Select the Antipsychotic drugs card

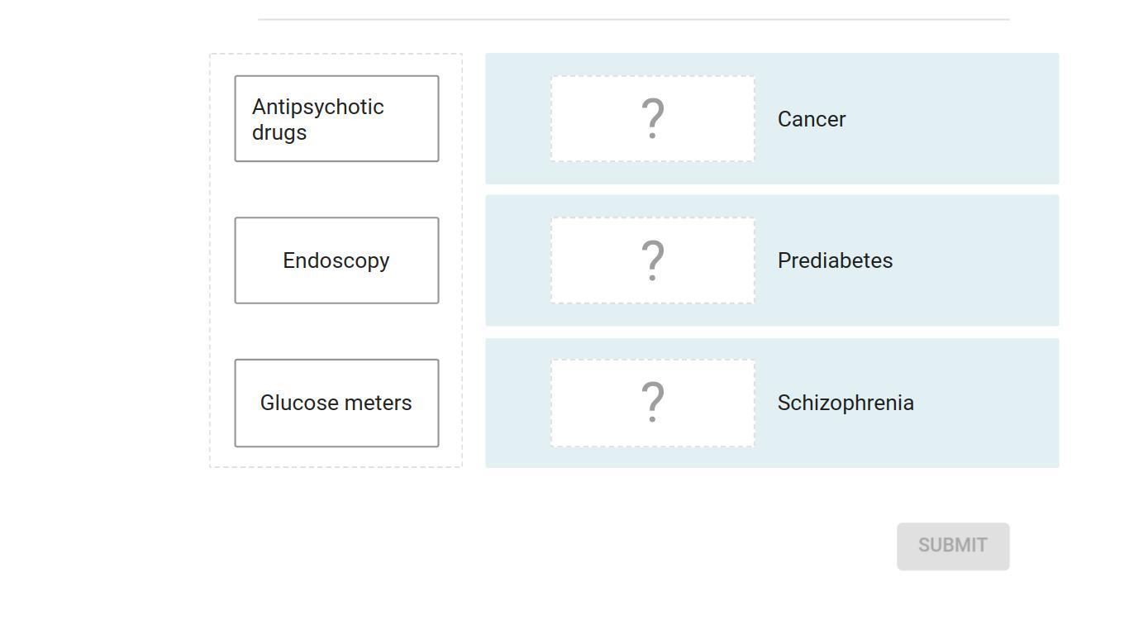[x=336, y=118]
